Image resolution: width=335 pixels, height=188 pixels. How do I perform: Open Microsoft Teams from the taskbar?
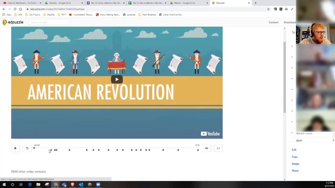tap(64, 185)
